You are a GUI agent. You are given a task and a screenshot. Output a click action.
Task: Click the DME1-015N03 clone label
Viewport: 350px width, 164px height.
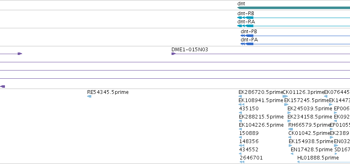(190, 50)
